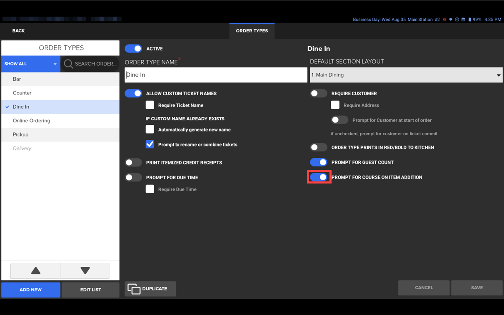Select the inactive Delivery order type
The width and height of the screenshot is (504, 315).
point(60,149)
